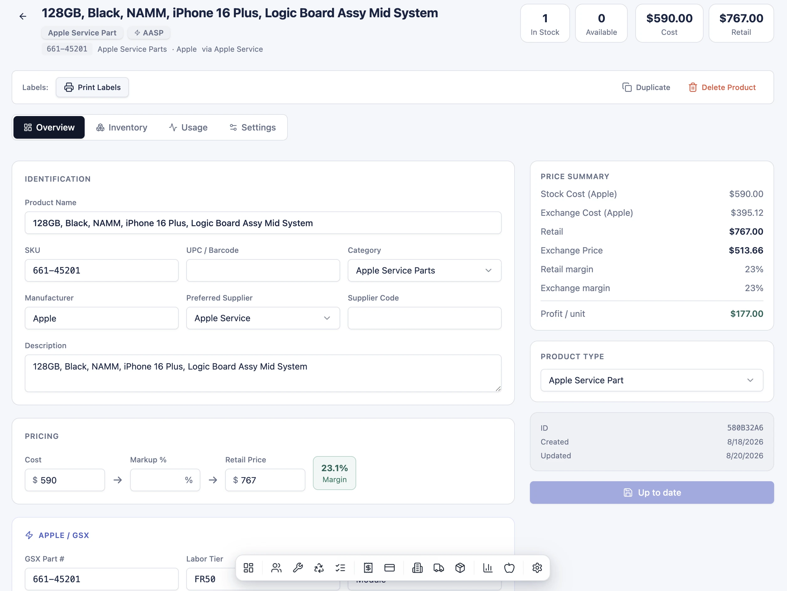Image resolution: width=787 pixels, height=591 pixels.
Task: Click the Created date 8/18/2026
Action: pyautogui.click(x=745, y=442)
